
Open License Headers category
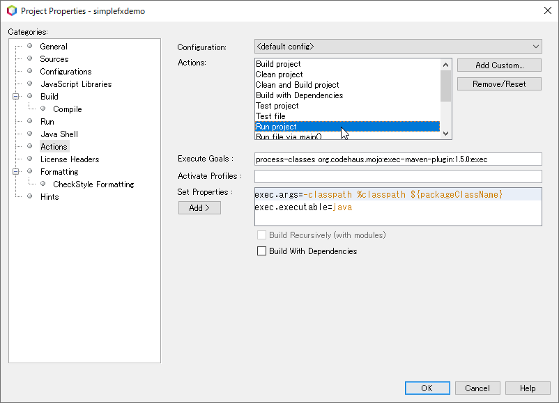point(70,159)
